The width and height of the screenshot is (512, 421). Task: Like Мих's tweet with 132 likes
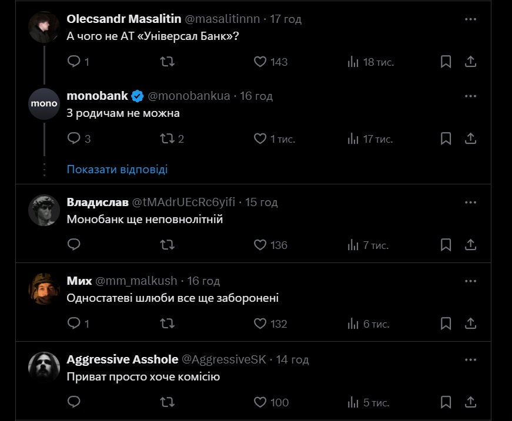[x=260, y=324]
